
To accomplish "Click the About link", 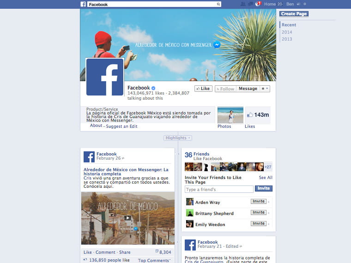I will (96, 126).
